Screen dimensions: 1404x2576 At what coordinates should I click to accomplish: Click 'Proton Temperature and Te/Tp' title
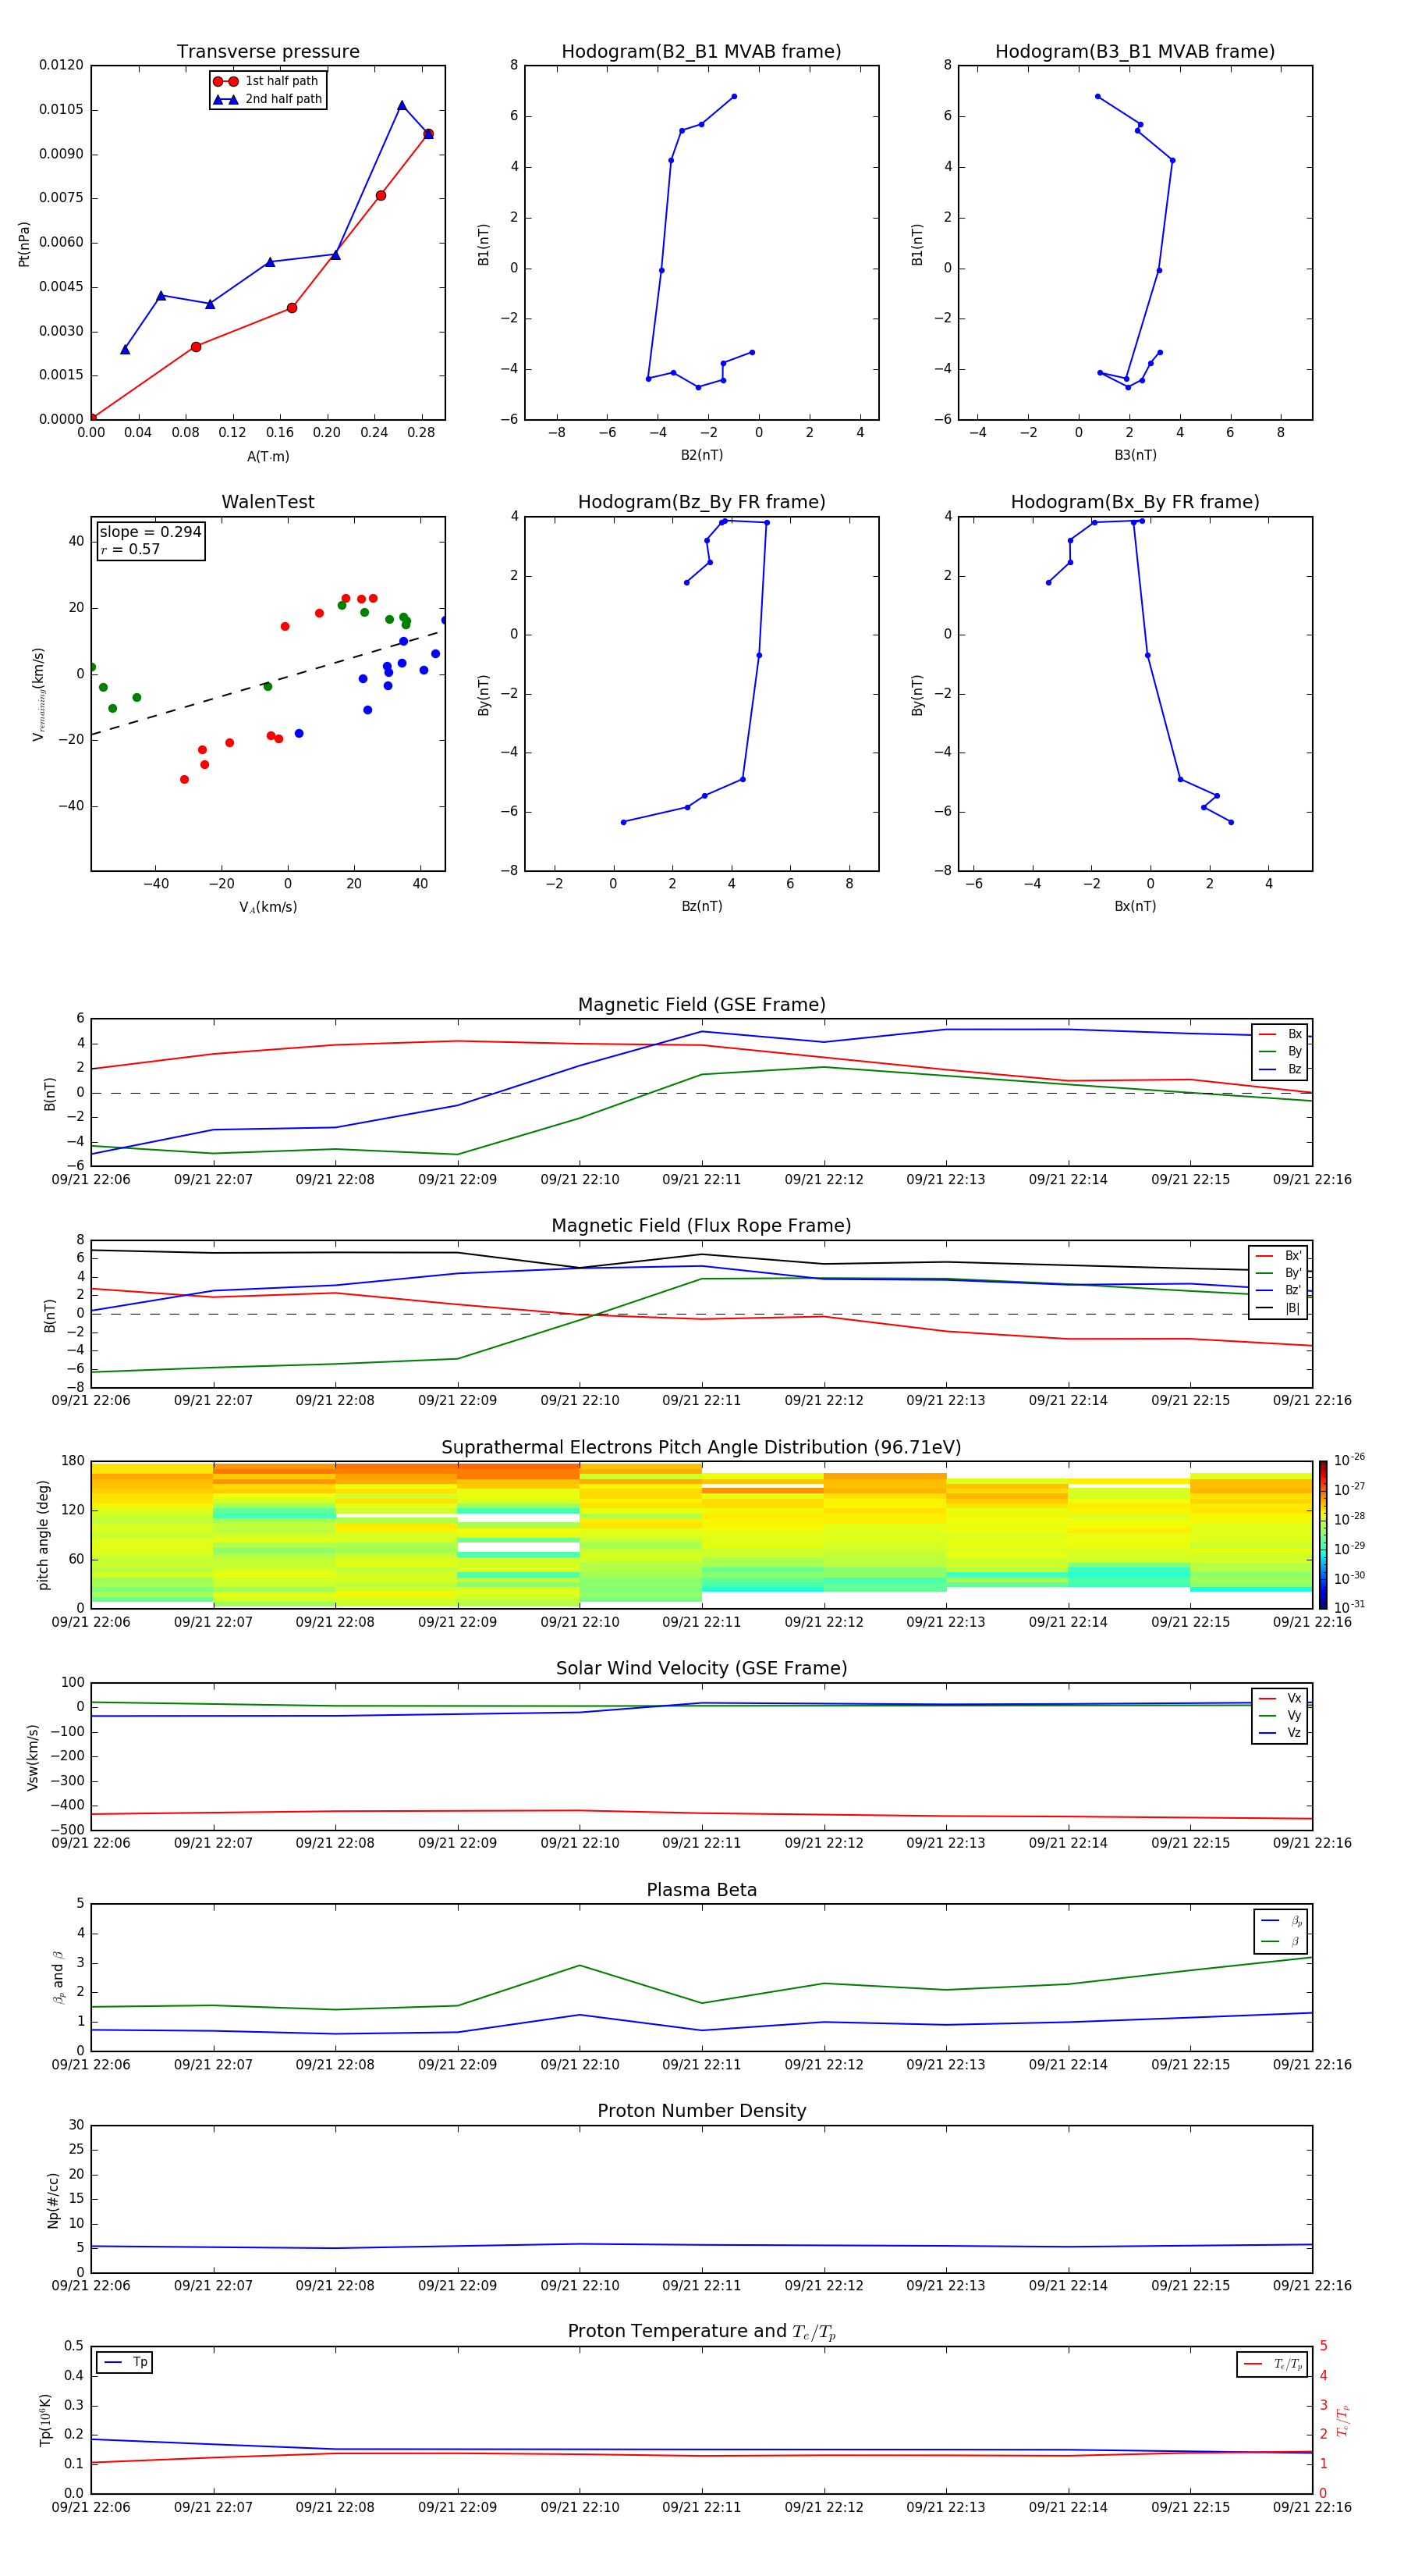[x=701, y=2332]
